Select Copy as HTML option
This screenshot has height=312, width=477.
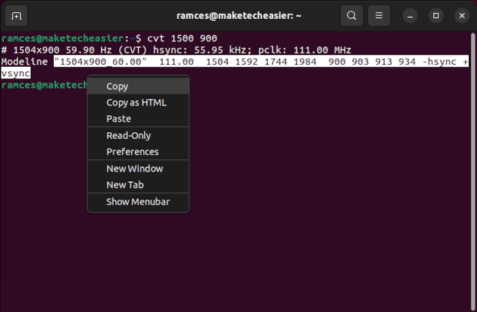tap(138, 103)
